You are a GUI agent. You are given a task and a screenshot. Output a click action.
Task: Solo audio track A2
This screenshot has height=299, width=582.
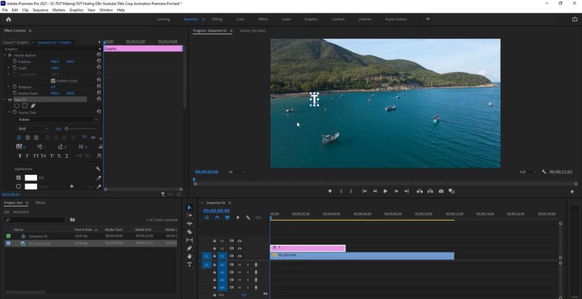coord(248,272)
